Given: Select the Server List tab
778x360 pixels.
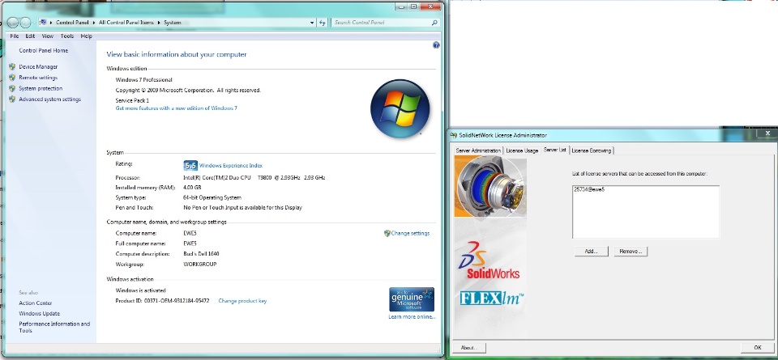Looking at the screenshot, I should click(554, 150).
